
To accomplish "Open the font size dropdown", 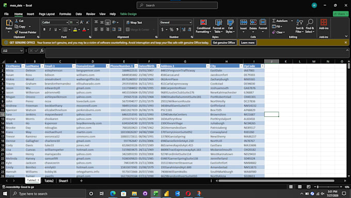I will click(x=77, y=22).
